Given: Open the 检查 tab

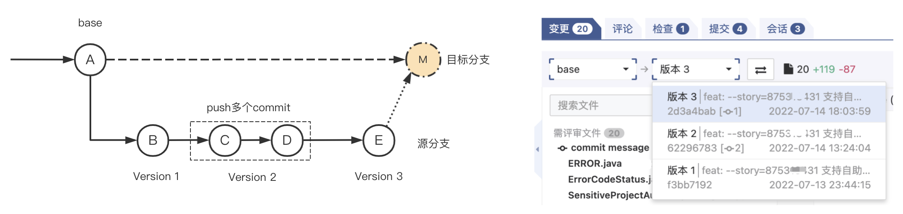Looking at the screenshot, I should (x=670, y=29).
